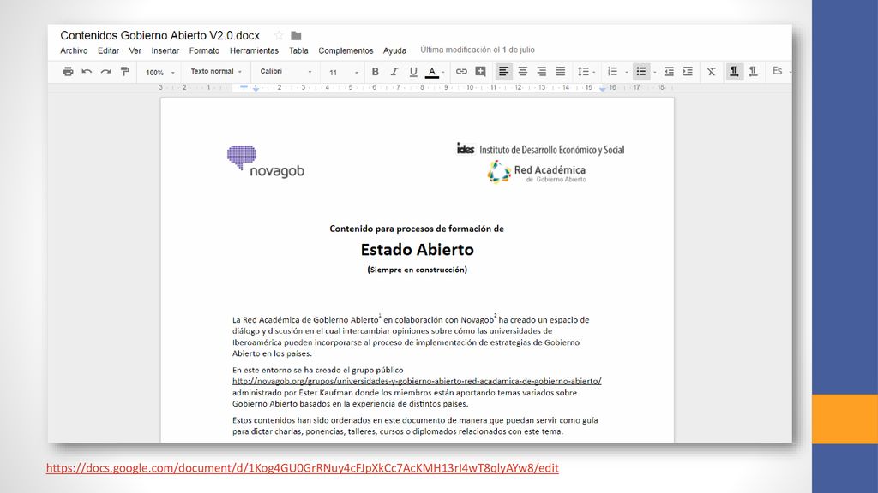Select the ides Instituto de Desarrollo logo
The width and height of the screenshot is (878, 493).
[540, 149]
